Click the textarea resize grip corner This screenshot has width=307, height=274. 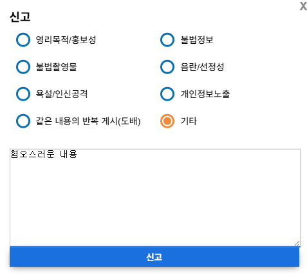click(x=297, y=244)
